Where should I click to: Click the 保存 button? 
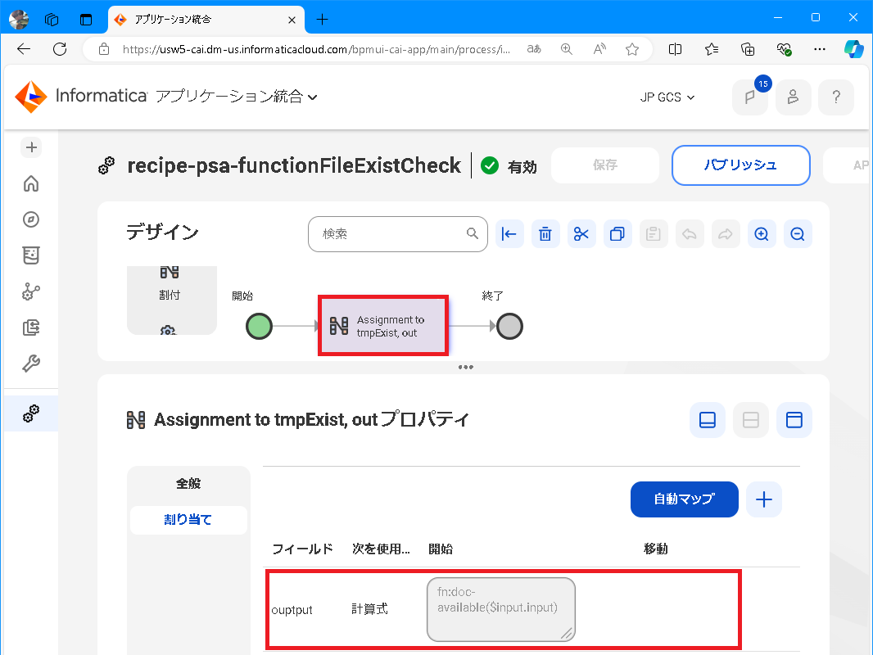coord(604,165)
